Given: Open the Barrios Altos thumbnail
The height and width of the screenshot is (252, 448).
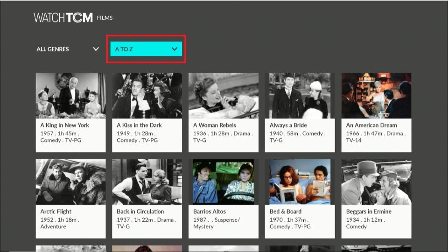Looking at the screenshot, I should pos(224,182).
